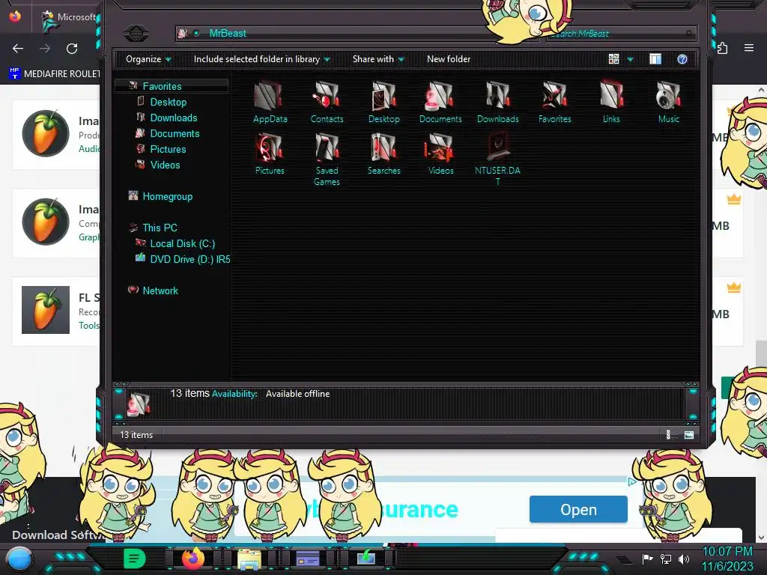Click the Open button in advertisement
Screen dimensions: 767x575
point(578,509)
